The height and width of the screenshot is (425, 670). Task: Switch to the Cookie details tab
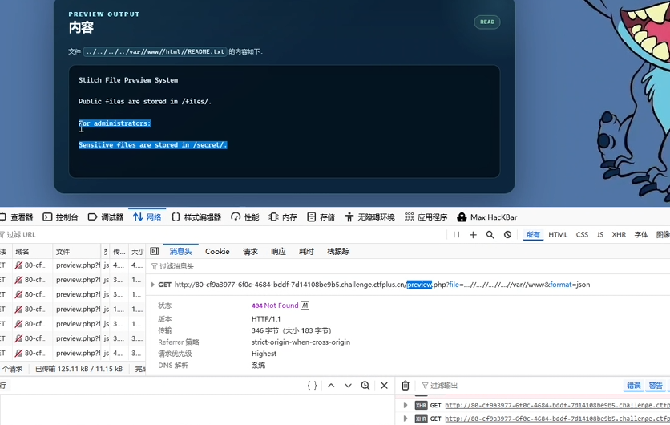pos(217,252)
